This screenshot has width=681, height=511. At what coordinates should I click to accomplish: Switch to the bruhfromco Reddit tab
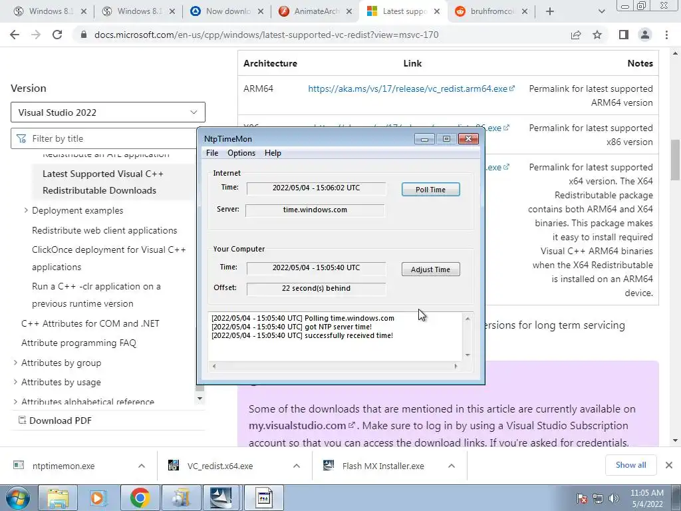coord(491,11)
